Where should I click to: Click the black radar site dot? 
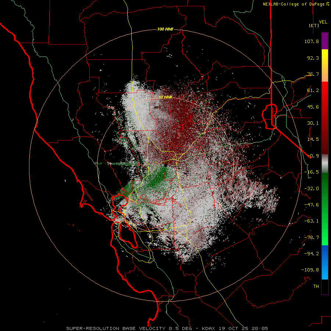166,165
